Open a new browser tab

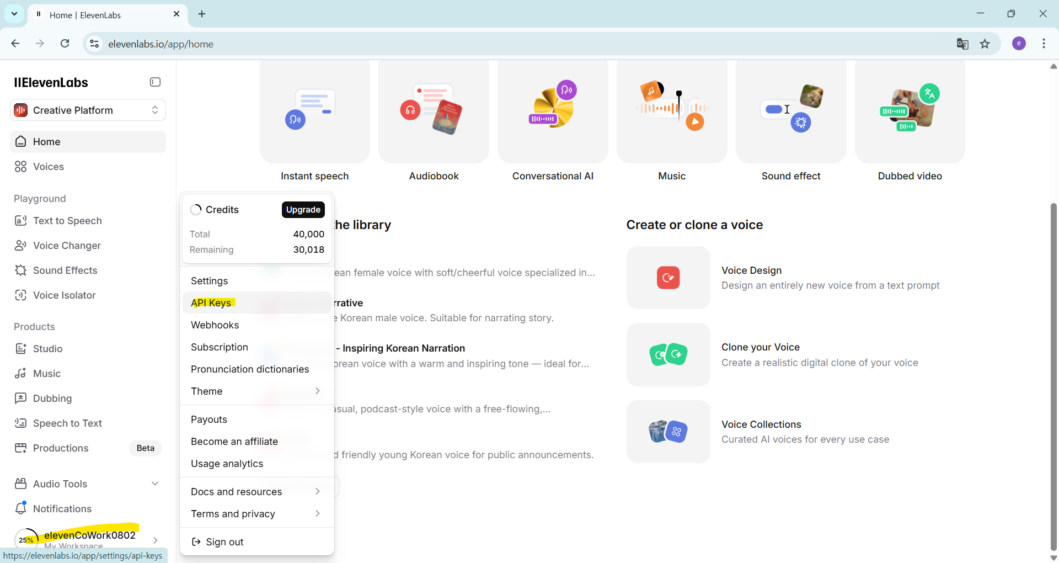pos(202,14)
